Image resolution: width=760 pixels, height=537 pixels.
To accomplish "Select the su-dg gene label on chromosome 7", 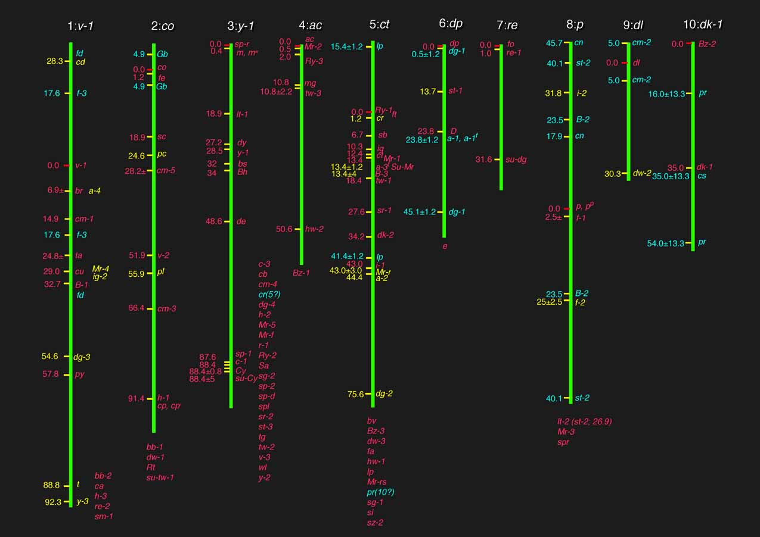I will tap(516, 160).
